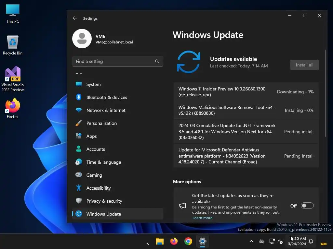Click the Personalization paintbrush icon
The image size is (333, 249).
79,123
